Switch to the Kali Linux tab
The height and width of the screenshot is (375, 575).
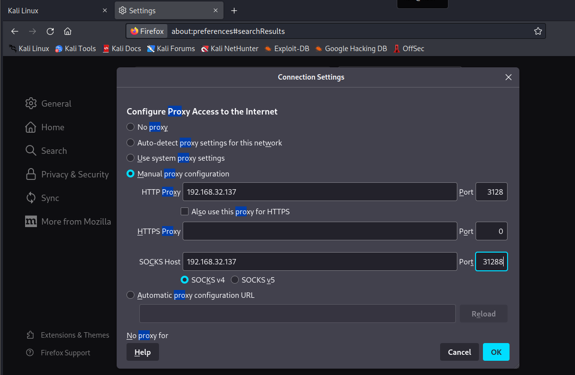pyautogui.click(x=54, y=11)
